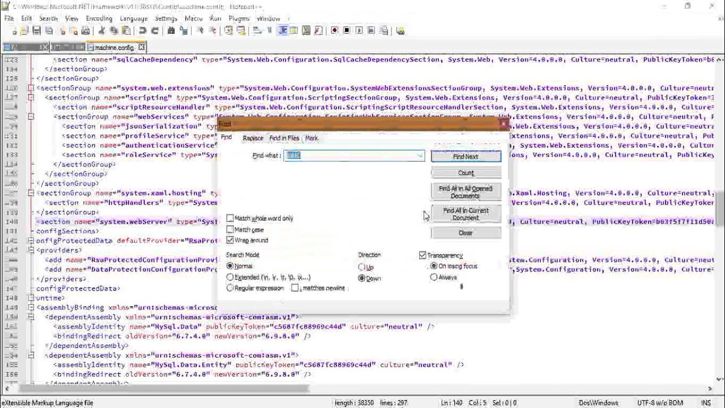Open the Find what history dropdown
Image resolution: width=725 pixels, height=408 pixels.
(x=420, y=156)
